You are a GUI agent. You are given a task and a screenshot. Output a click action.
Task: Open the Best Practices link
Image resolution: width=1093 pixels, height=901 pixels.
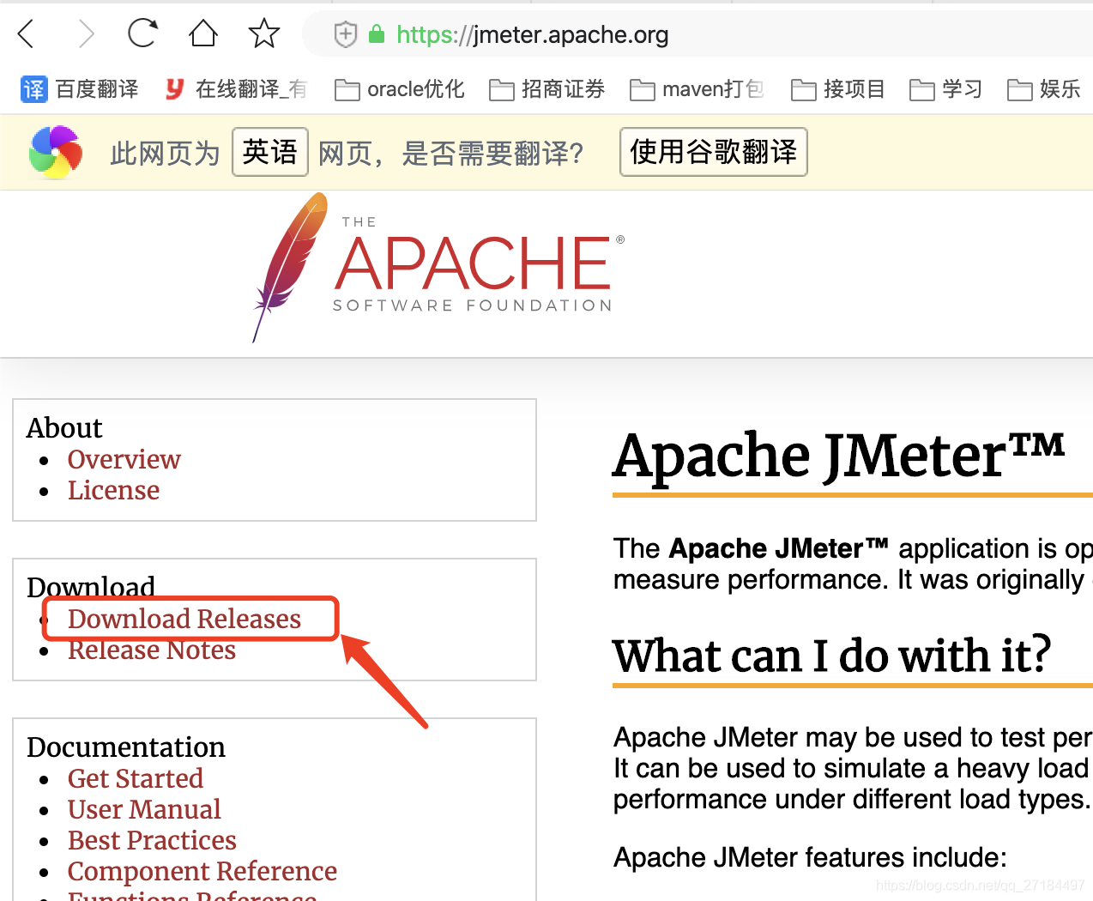click(152, 841)
